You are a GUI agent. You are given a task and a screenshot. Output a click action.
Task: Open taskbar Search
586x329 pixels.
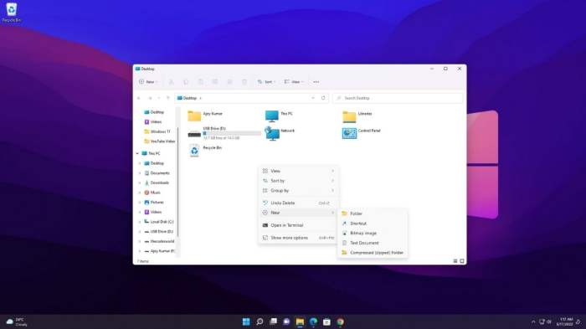tap(260, 321)
